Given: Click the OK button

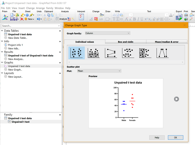Looking at the screenshot, I should [x=175, y=137].
